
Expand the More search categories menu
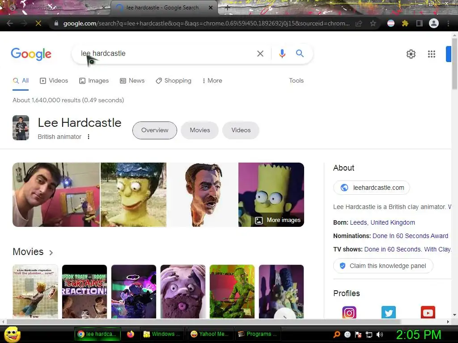(x=212, y=81)
